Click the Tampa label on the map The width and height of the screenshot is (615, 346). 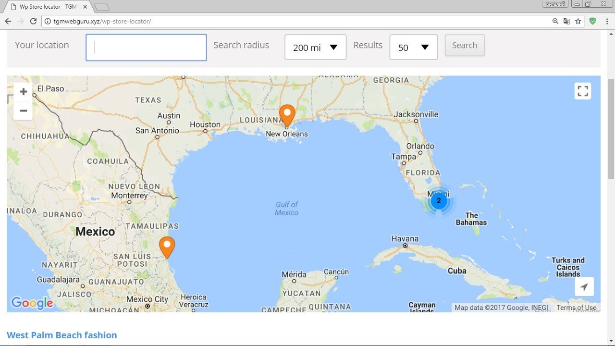[x=404, y=157]
